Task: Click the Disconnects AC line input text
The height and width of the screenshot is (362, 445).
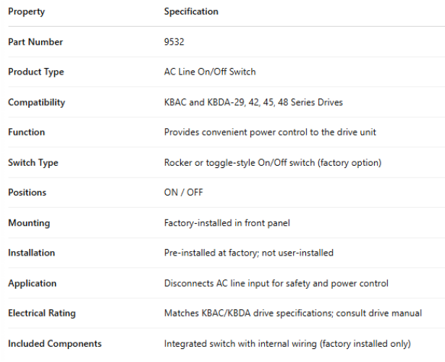Action: pyautogui.click(x=276, y=284)
